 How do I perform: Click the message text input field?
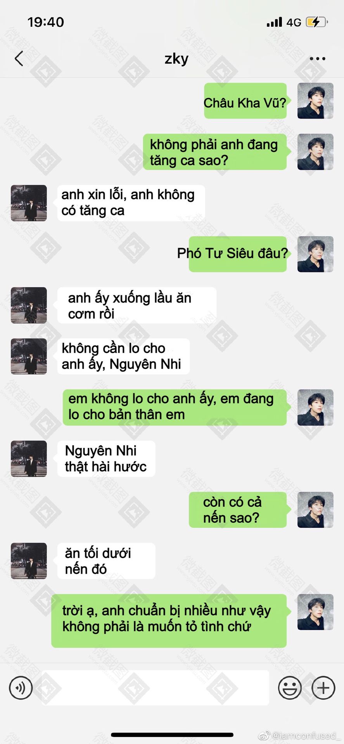point(155,688)
